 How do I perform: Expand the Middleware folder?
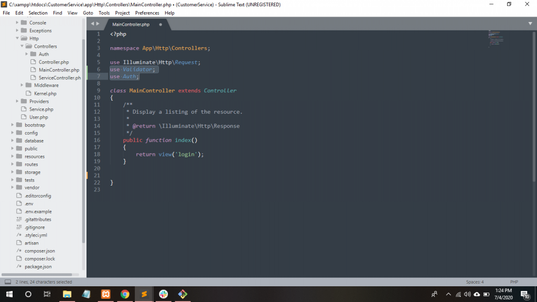coord(22,85)
